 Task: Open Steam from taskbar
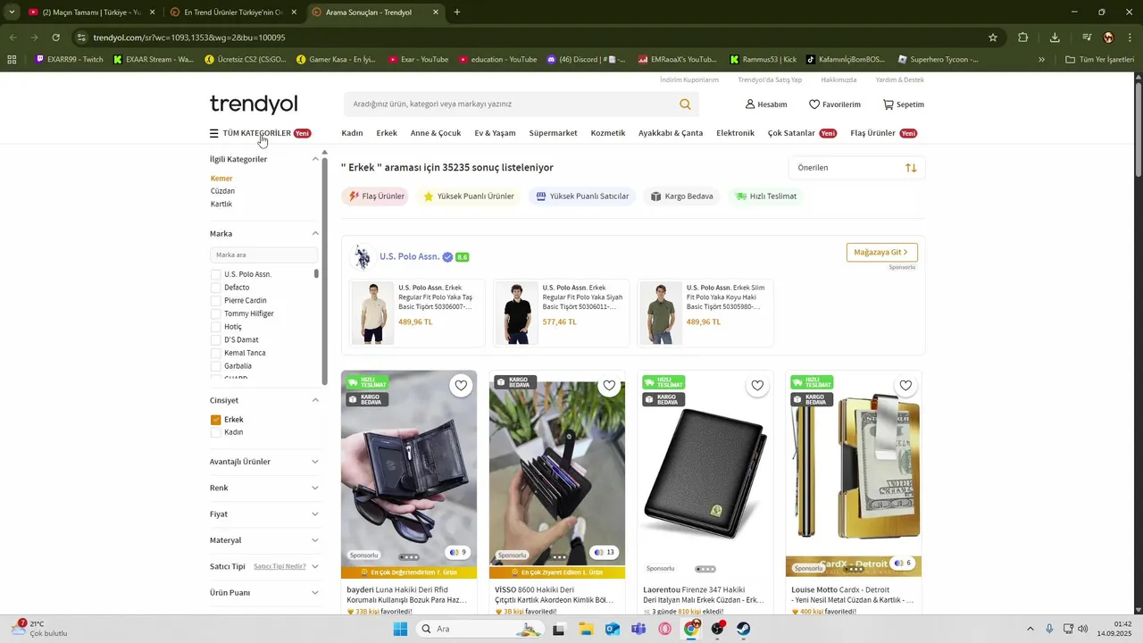743,629
